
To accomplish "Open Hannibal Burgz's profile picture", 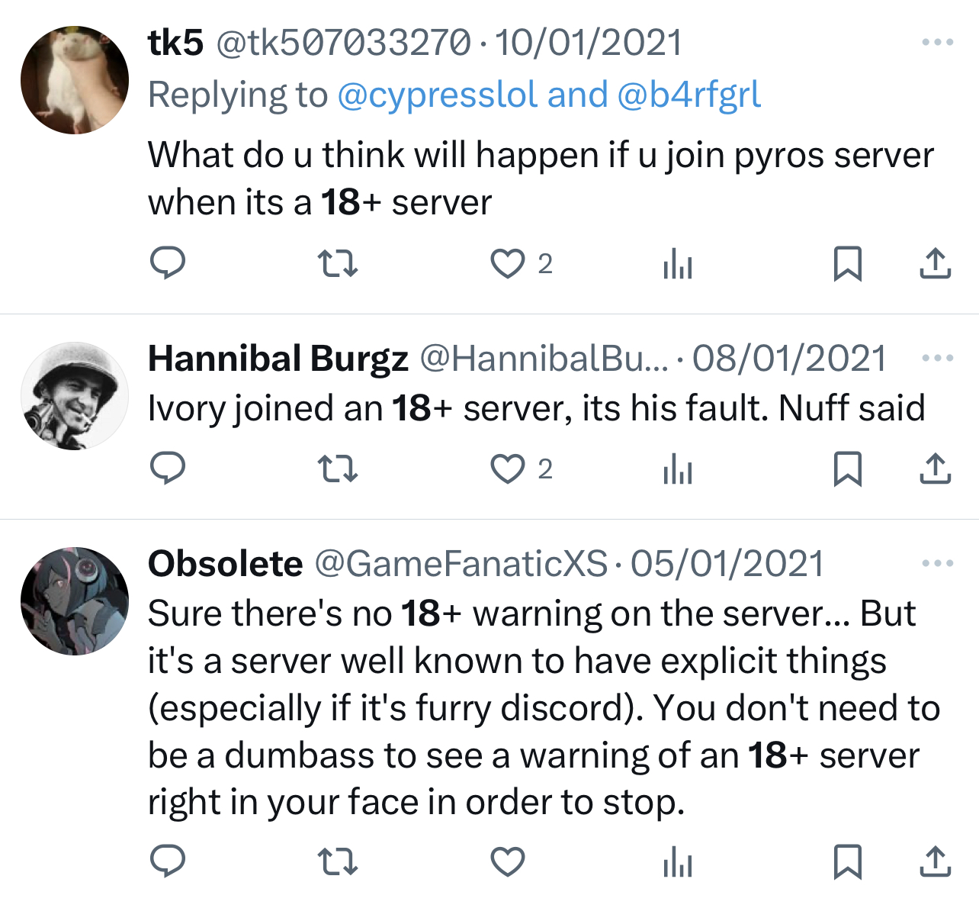I will click(x=75, y=396).
